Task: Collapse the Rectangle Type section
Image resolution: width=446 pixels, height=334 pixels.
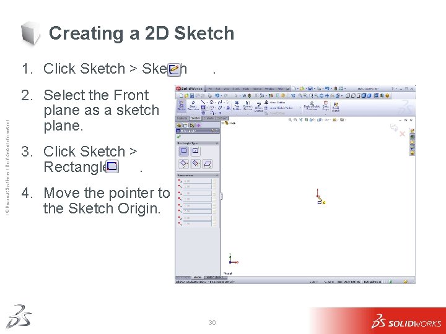Action: (217, 143)
